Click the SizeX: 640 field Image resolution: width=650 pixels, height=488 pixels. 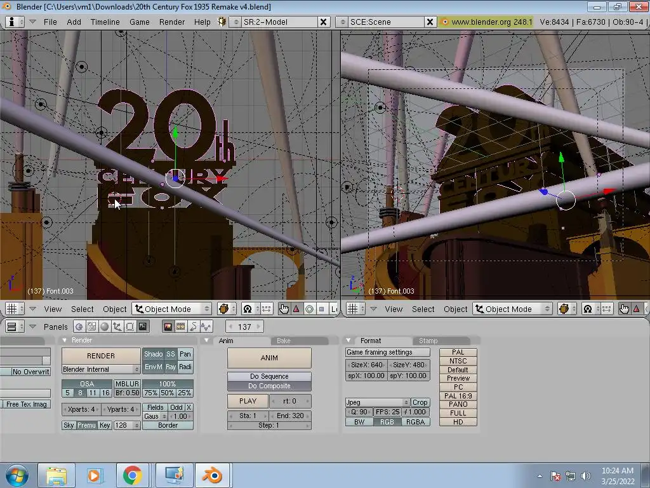point(366,365)
